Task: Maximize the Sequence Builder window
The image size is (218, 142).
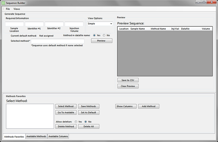Action: 204,2
